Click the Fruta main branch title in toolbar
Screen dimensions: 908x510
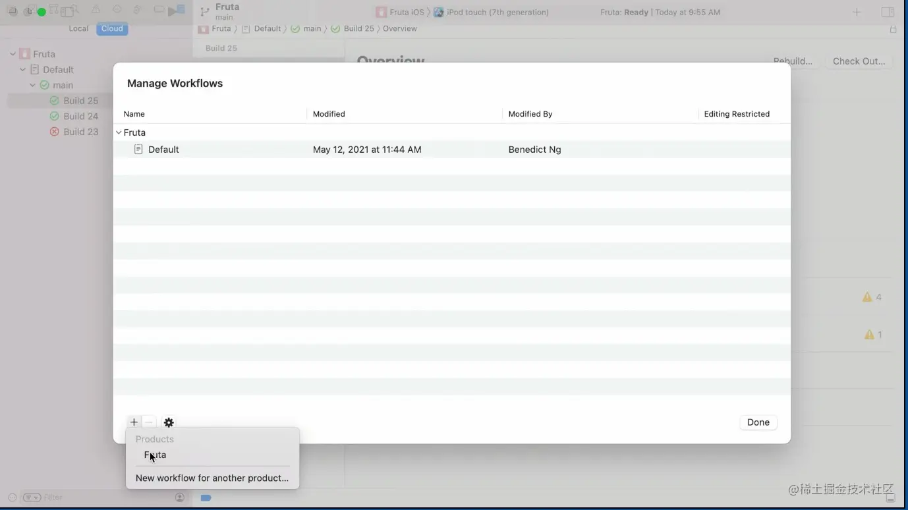point(227,11)
